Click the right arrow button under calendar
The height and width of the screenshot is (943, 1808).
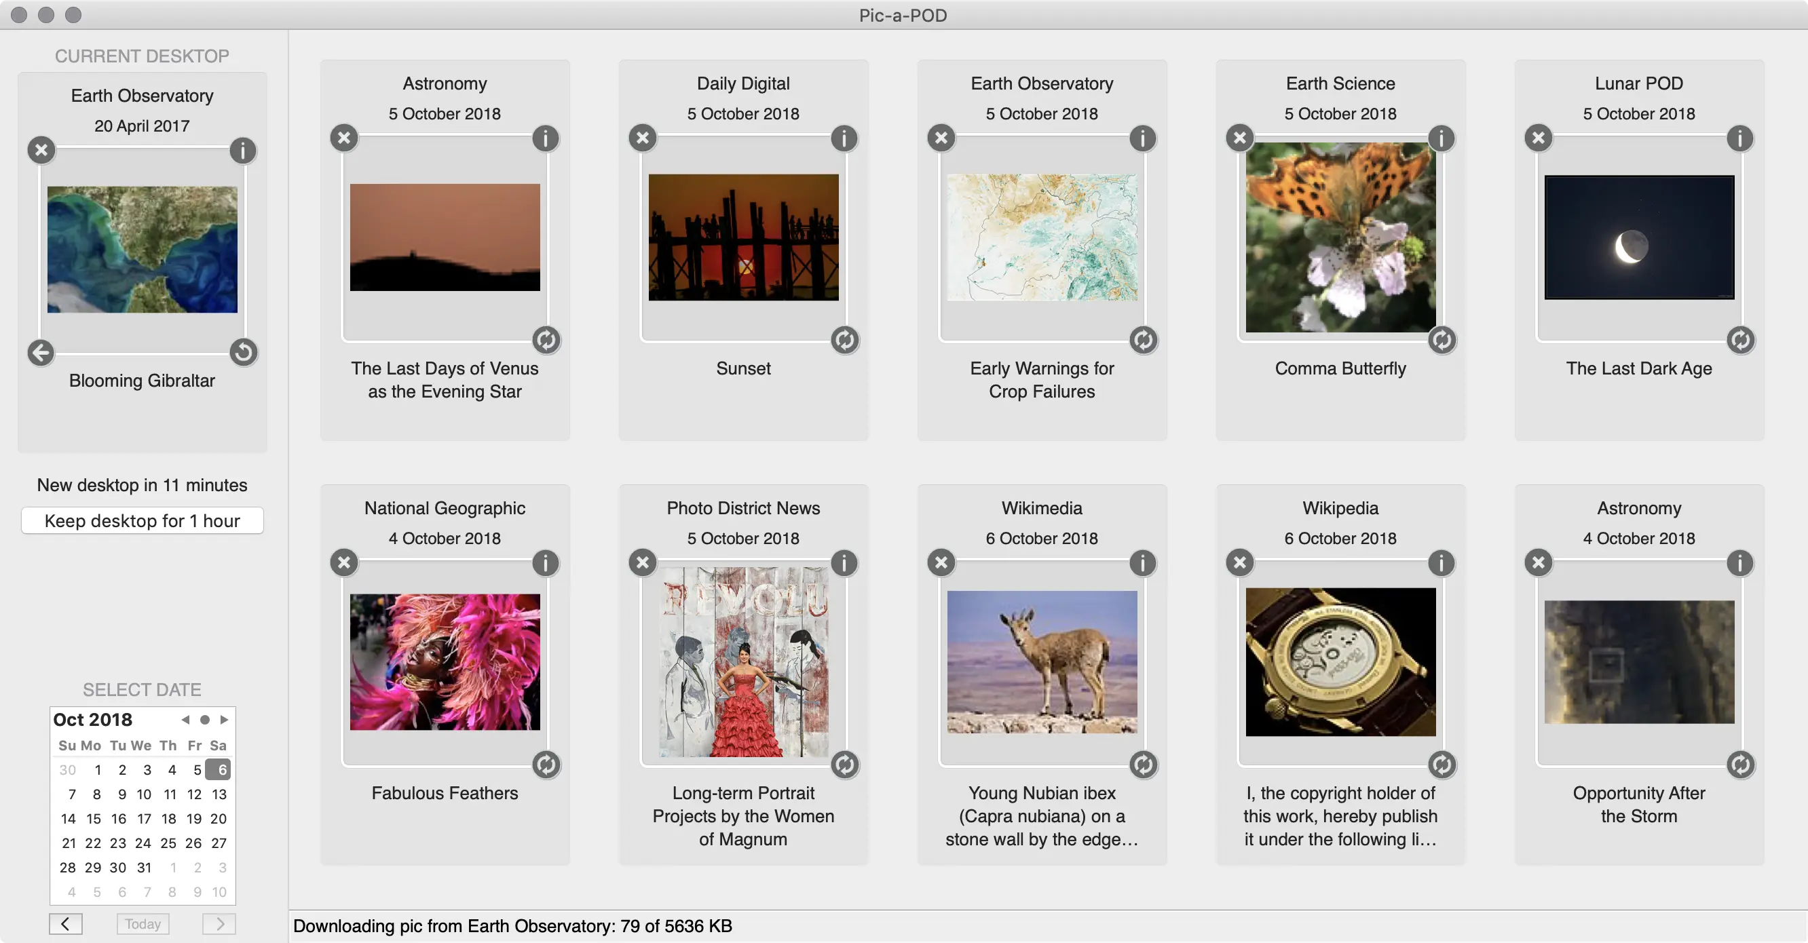(219, 923)
